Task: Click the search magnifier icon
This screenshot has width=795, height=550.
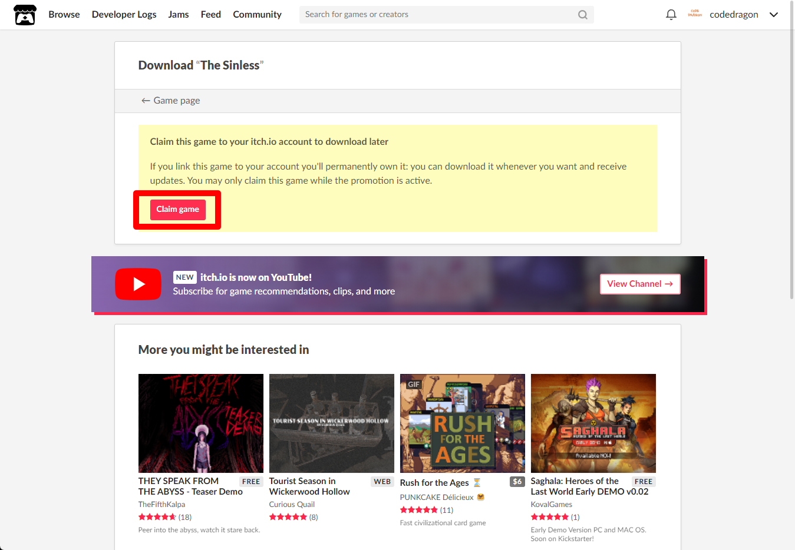Action: [x=582, y=15]
